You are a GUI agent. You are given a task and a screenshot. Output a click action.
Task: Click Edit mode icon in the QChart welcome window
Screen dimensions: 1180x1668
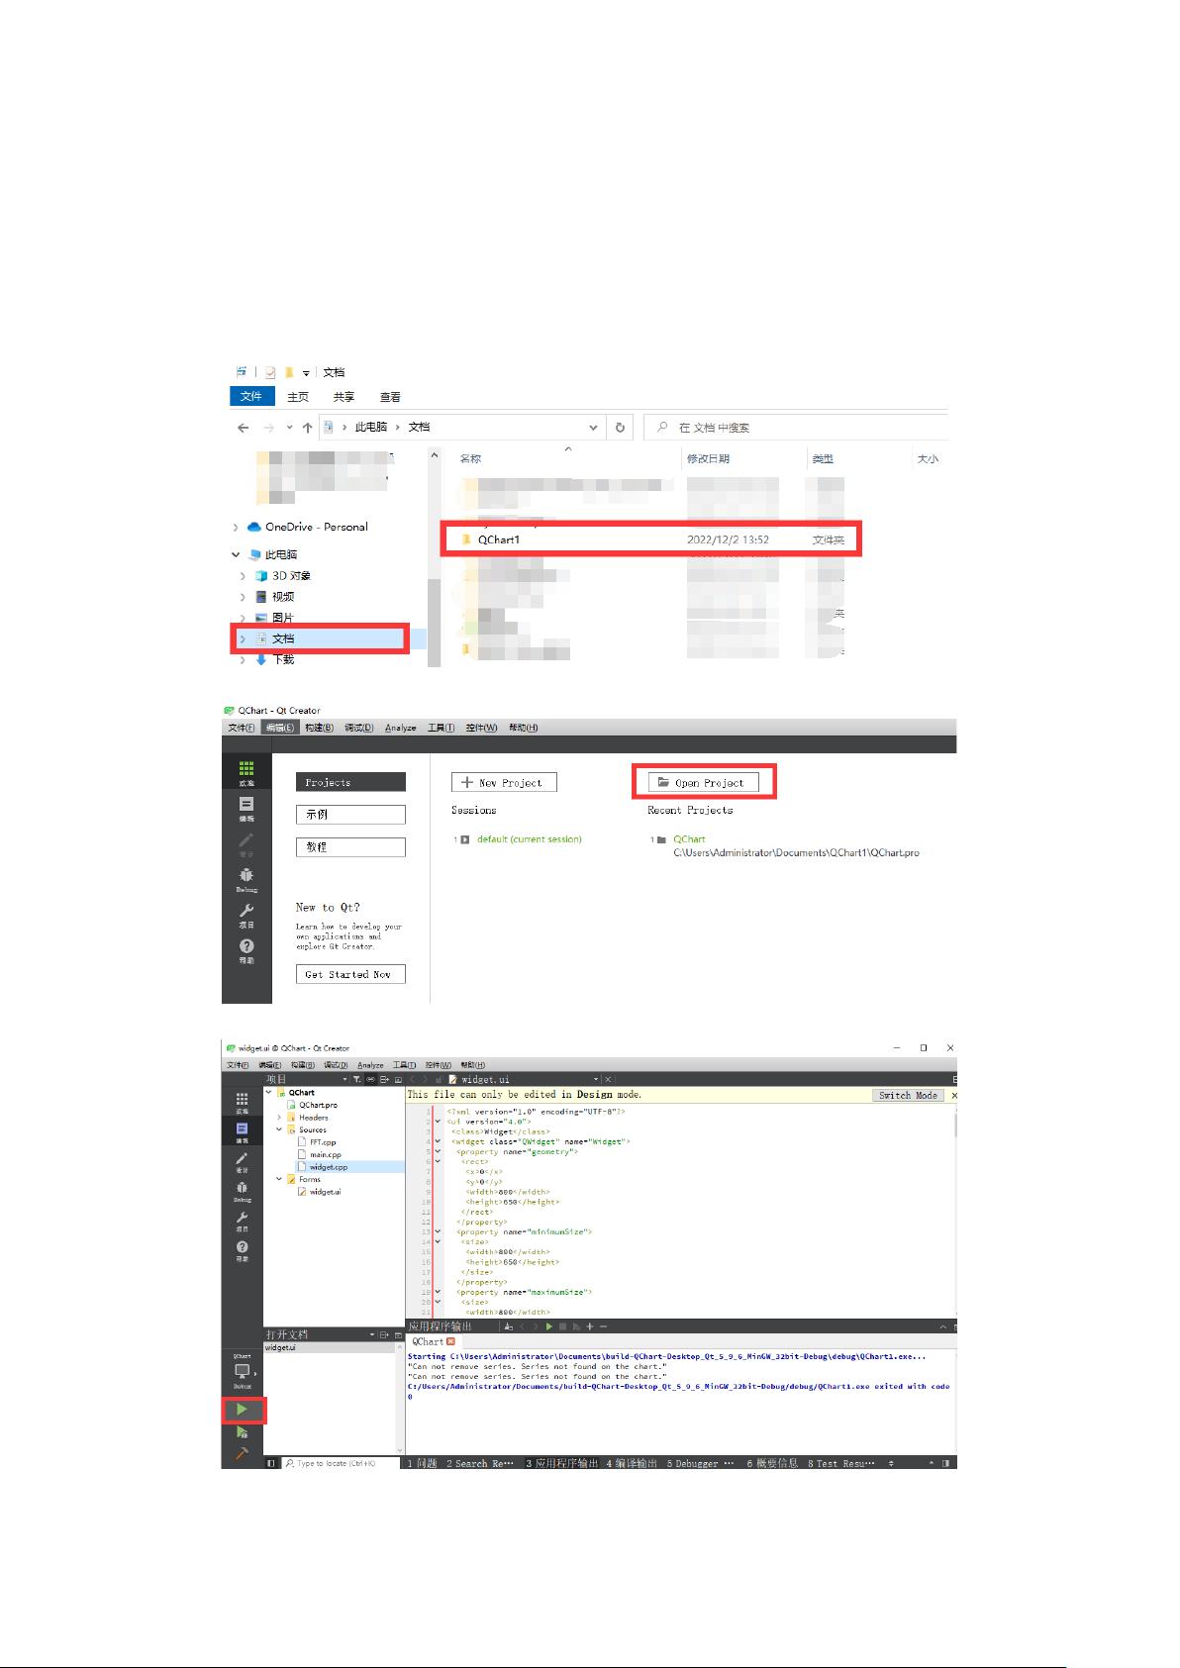point(246,809)
